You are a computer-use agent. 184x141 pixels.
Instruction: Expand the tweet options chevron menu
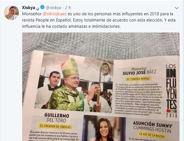click(177, 8)
